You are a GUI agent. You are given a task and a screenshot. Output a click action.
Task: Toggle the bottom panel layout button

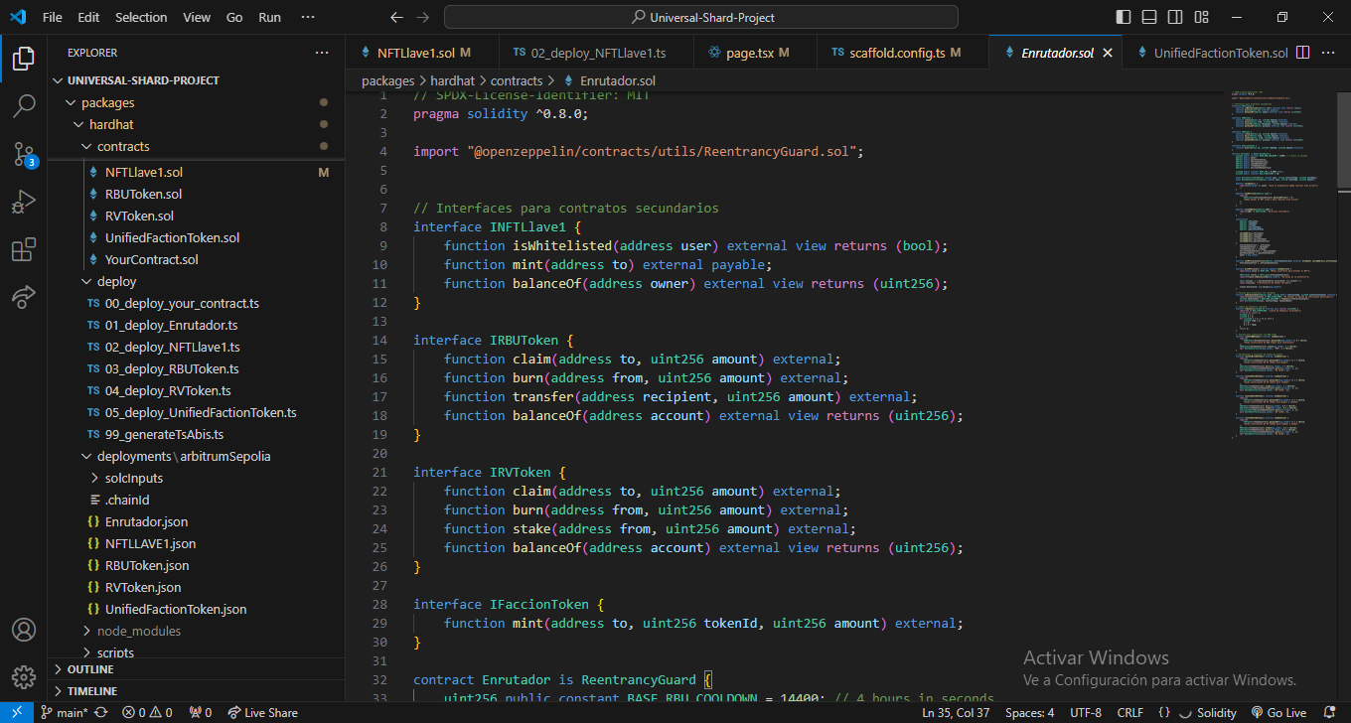click(1149, 18)
